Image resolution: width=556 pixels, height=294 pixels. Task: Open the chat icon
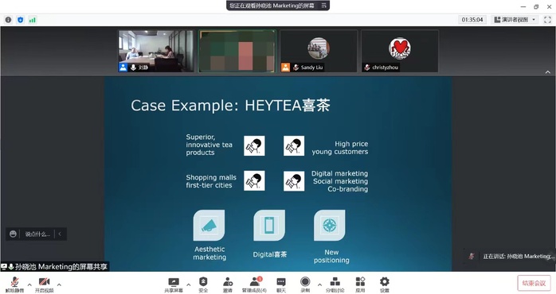tap(281, 284)
